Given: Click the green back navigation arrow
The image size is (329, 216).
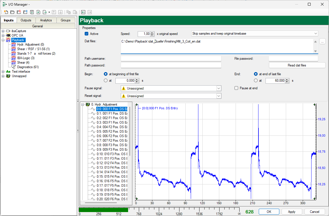Looking at the screenshot, I should point(83,12).
